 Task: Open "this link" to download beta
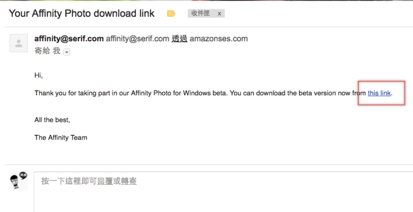point(379,93)
